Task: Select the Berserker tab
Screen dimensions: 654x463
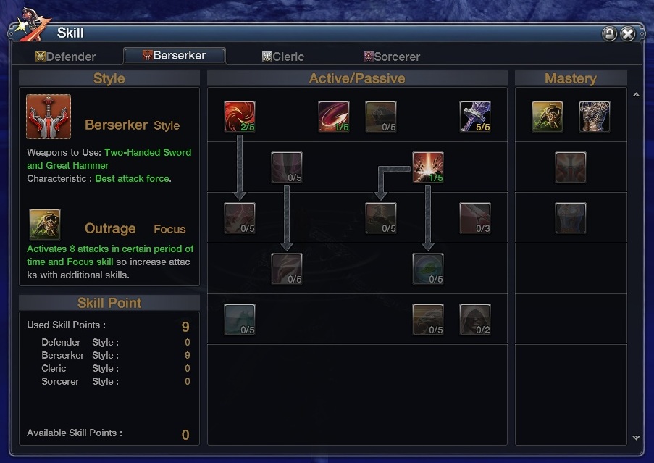Action: 175,56
